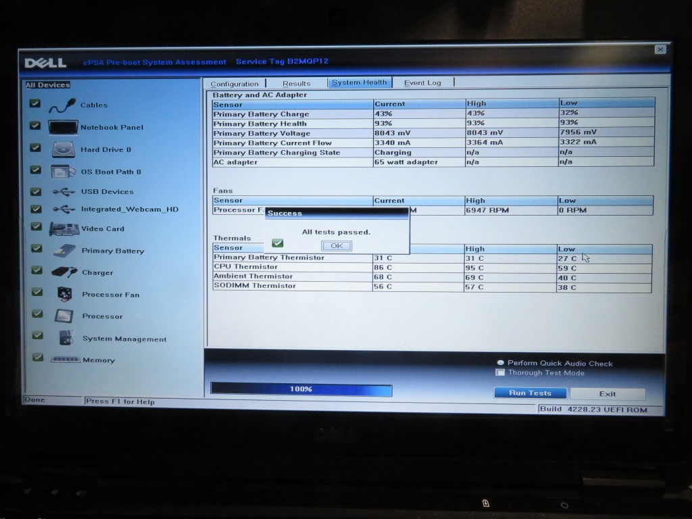Select the Charger icon
Viewport: 692px width, 519px height.
[64, 272]
